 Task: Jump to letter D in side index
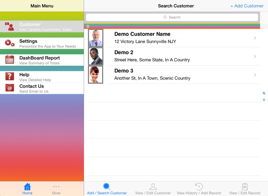(x=264, y=100)
